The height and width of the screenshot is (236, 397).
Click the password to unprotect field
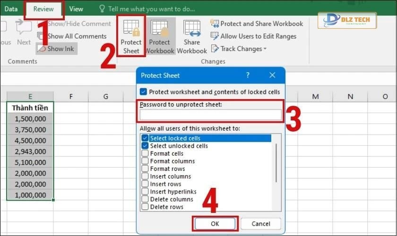click(210, 115)
